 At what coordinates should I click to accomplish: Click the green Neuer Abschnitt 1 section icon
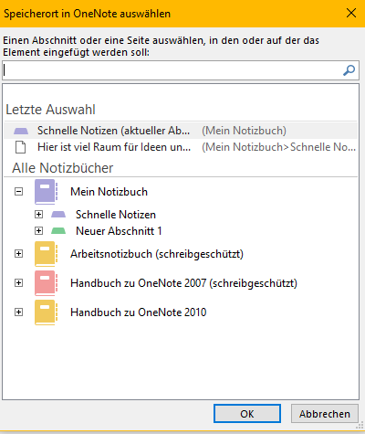pos(58,231)
